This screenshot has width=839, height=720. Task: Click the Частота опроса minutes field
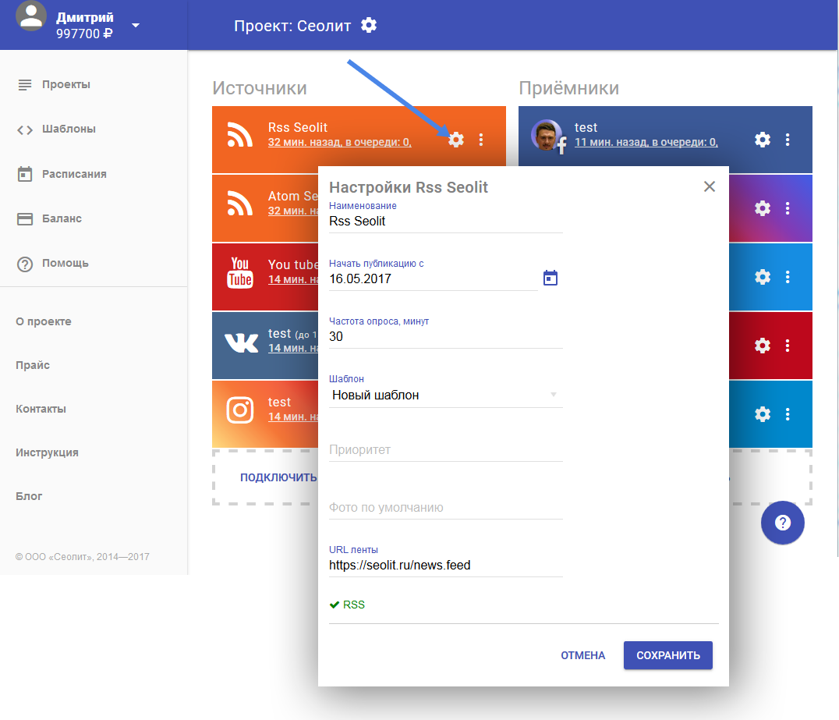445,336
